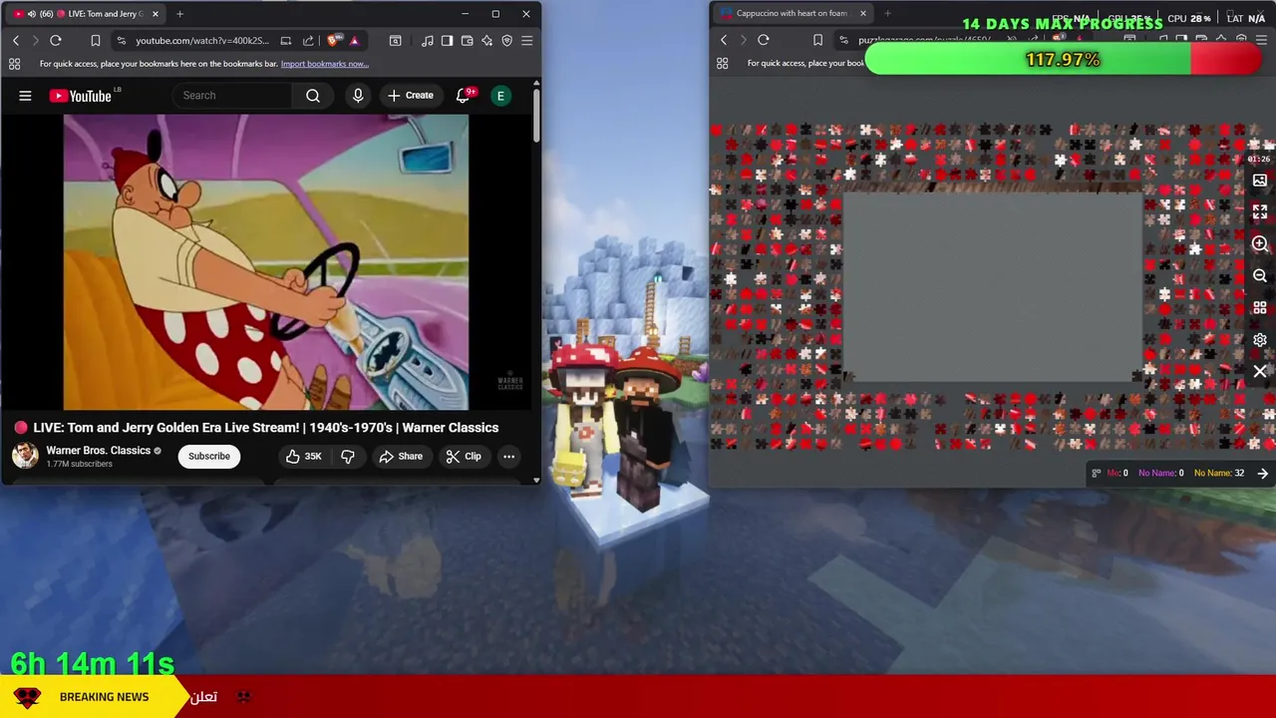
Task: Open Leo AI sparkle icon
Action: pyautogui.click(x=486, y=40)
